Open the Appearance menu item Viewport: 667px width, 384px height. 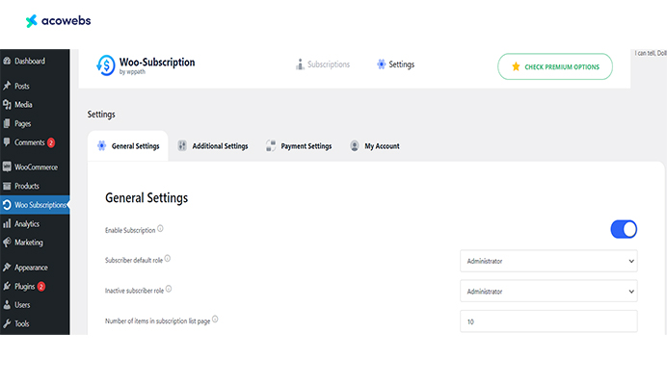tap(35, 268)
